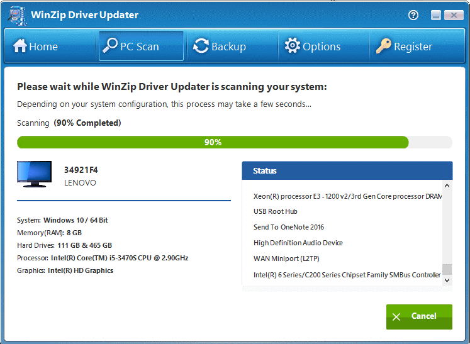
Task: Cancel the system scan
Action: coord(419,317)
